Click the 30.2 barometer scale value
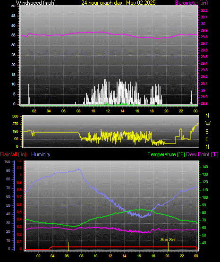The width and height of the screenshot is (220, 262). point(204,10)
